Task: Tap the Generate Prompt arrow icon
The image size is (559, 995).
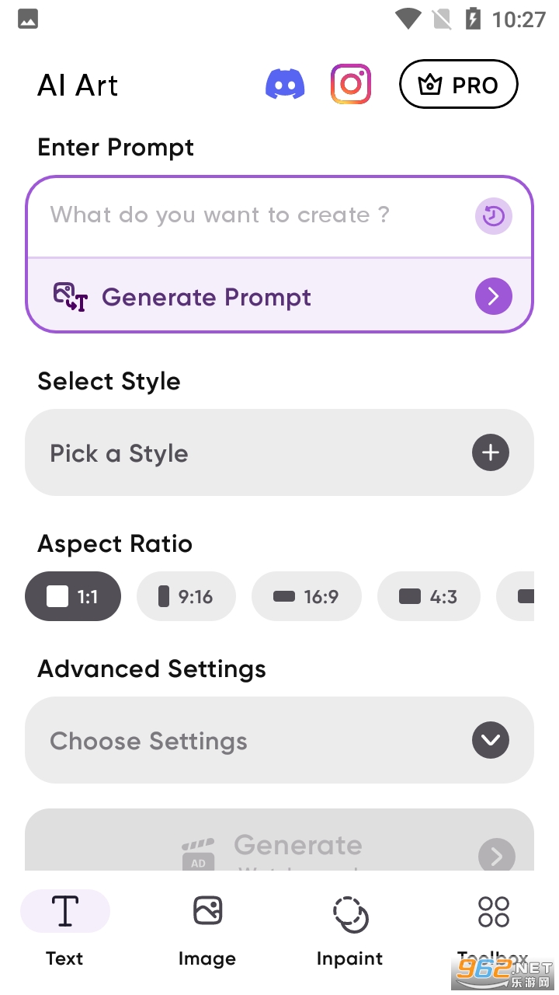Action: (494, 296)
